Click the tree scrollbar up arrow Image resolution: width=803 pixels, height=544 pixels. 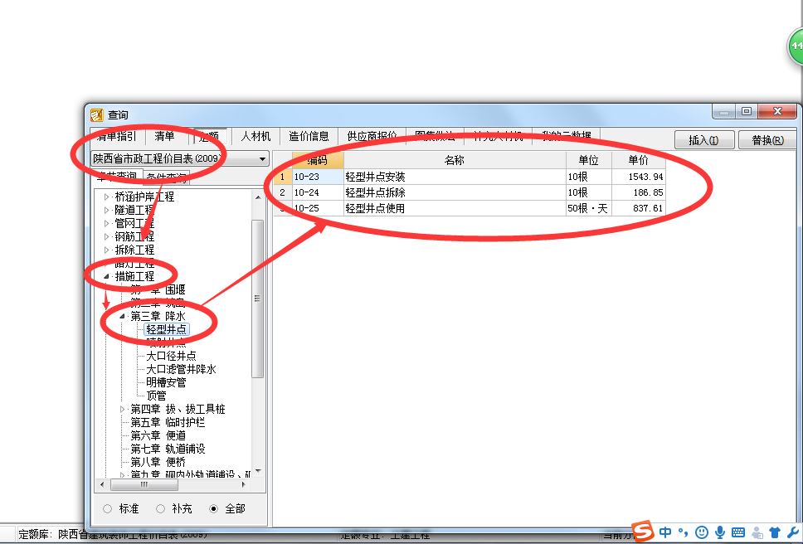258,197
